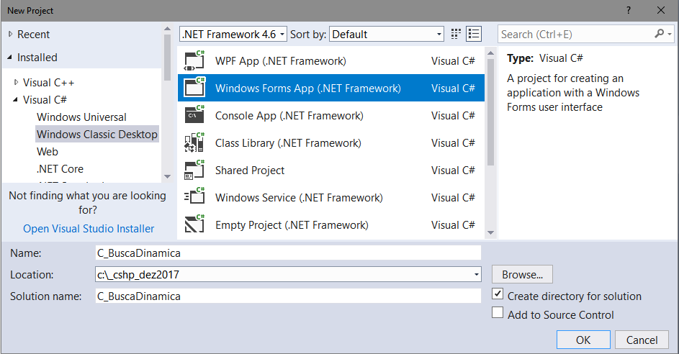Select Windows Classic Desktop category
This screenshot has height=354, width=679.
(x=97, y=134)
